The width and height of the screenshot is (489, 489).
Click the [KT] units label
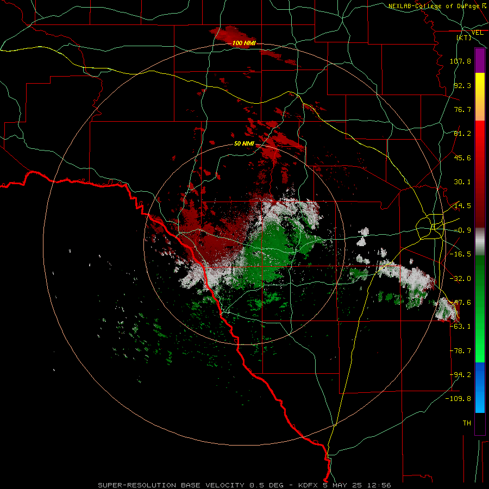coord(464,37)
